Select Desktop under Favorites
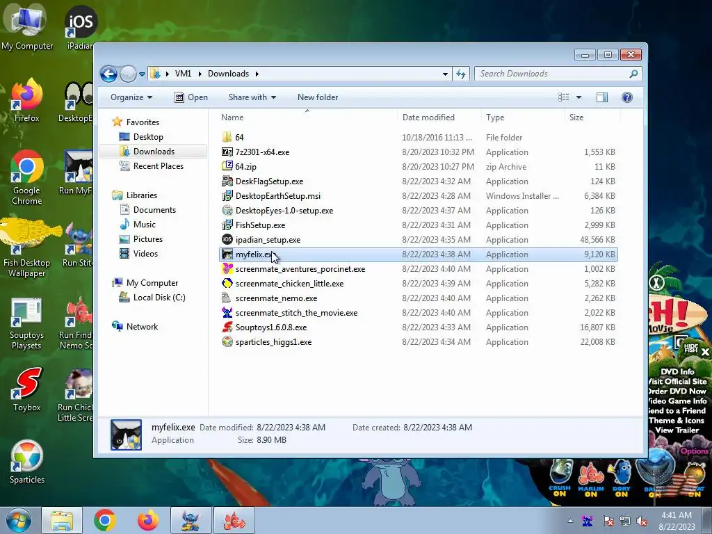This screenshot has height=534, width=712. [148, 137]
